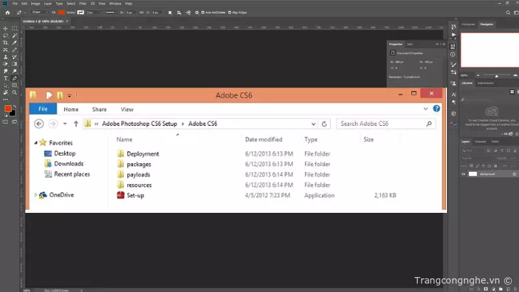The image size is (519, 292).
Task: Hide the Background layer with eye icon
Action: click(x=463, y=174)
